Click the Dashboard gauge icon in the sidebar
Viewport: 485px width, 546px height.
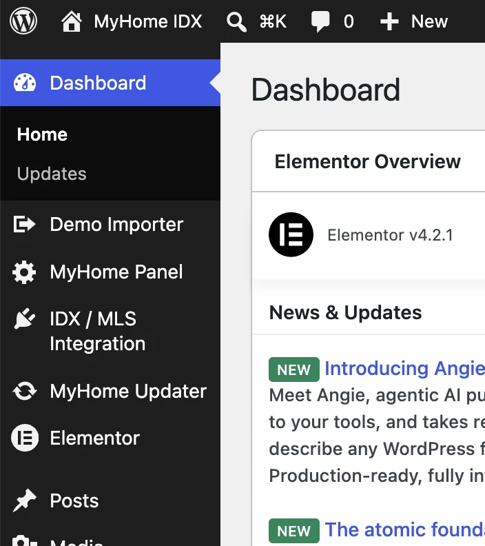[x=24, y=83]
